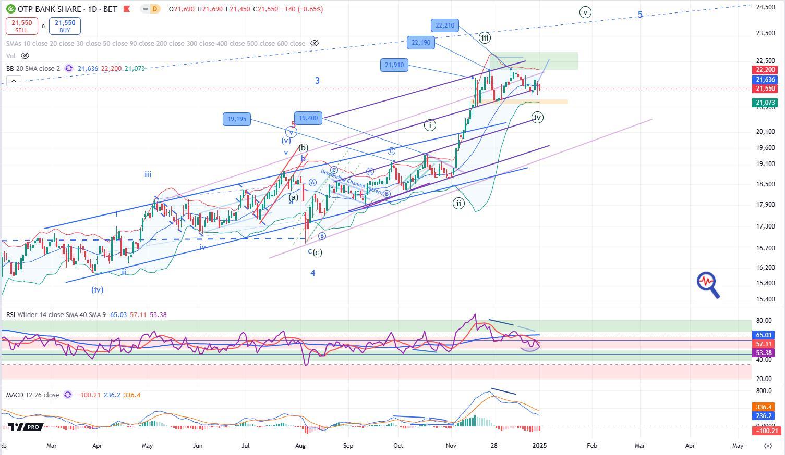Click the 22,190 price callout
This screenshot has width=785, height=455.
point(421,43)
